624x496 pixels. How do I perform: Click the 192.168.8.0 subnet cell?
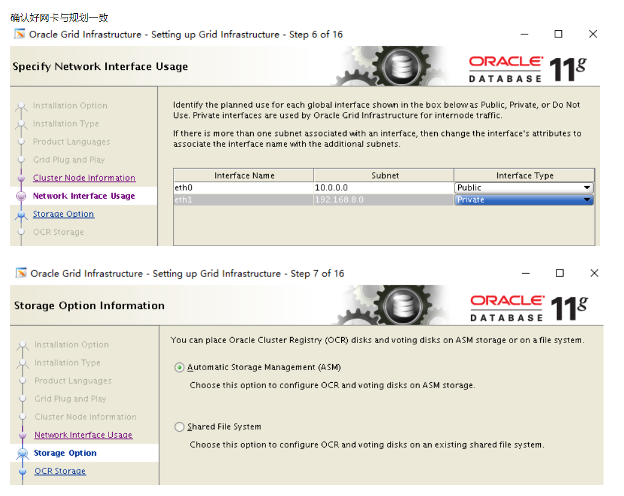(384, 199)
